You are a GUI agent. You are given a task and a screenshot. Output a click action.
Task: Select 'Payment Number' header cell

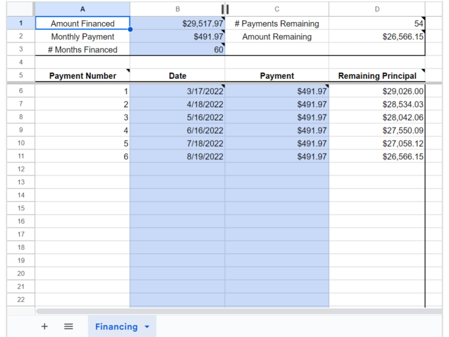pos(82,75)
